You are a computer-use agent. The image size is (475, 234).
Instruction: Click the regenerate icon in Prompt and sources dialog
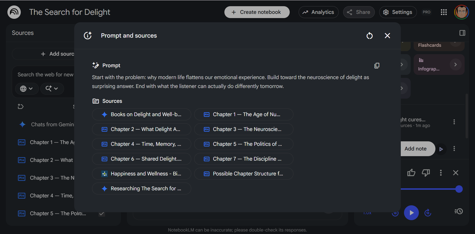tap(370, 36)
